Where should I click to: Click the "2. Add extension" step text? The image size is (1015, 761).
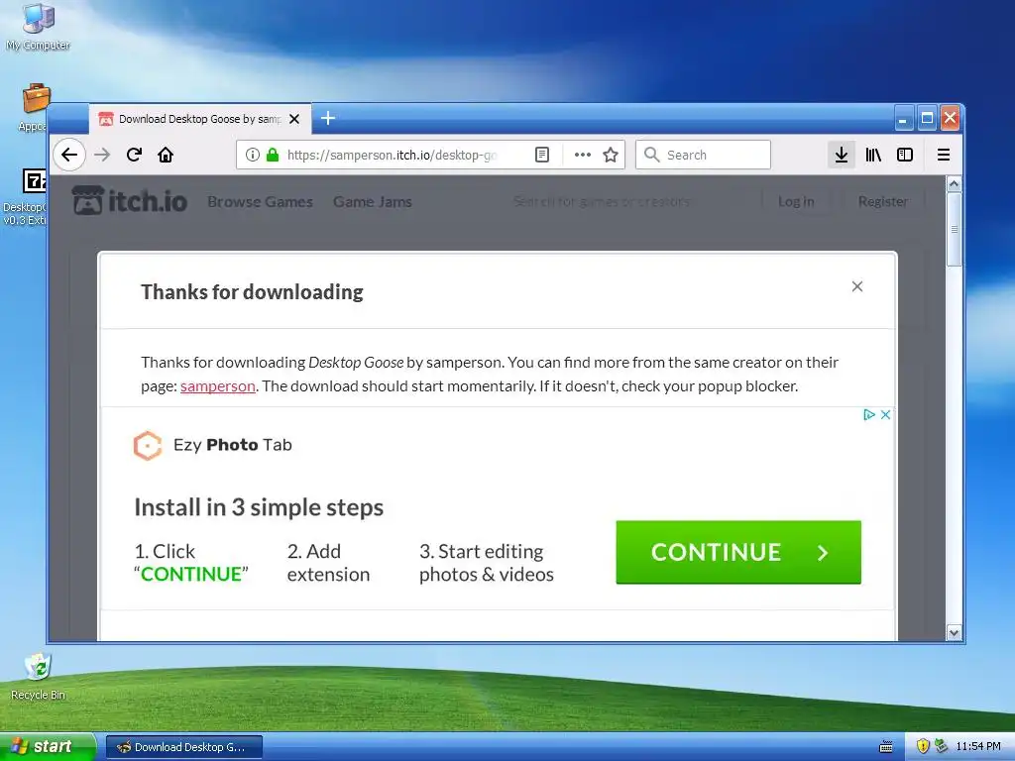click(328, 563)
